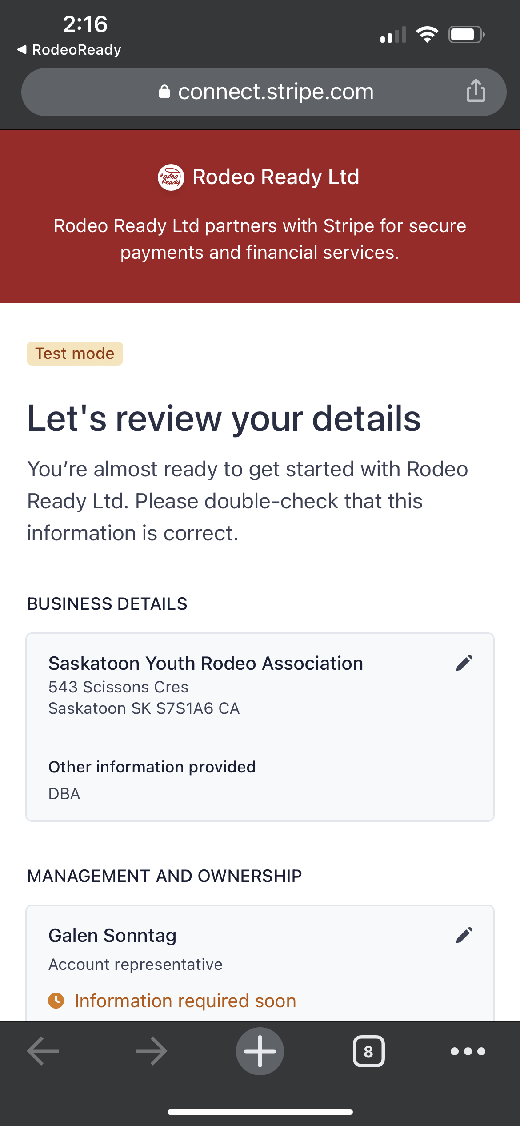Tap the share icon in the address bar

[x=476, y=92]
